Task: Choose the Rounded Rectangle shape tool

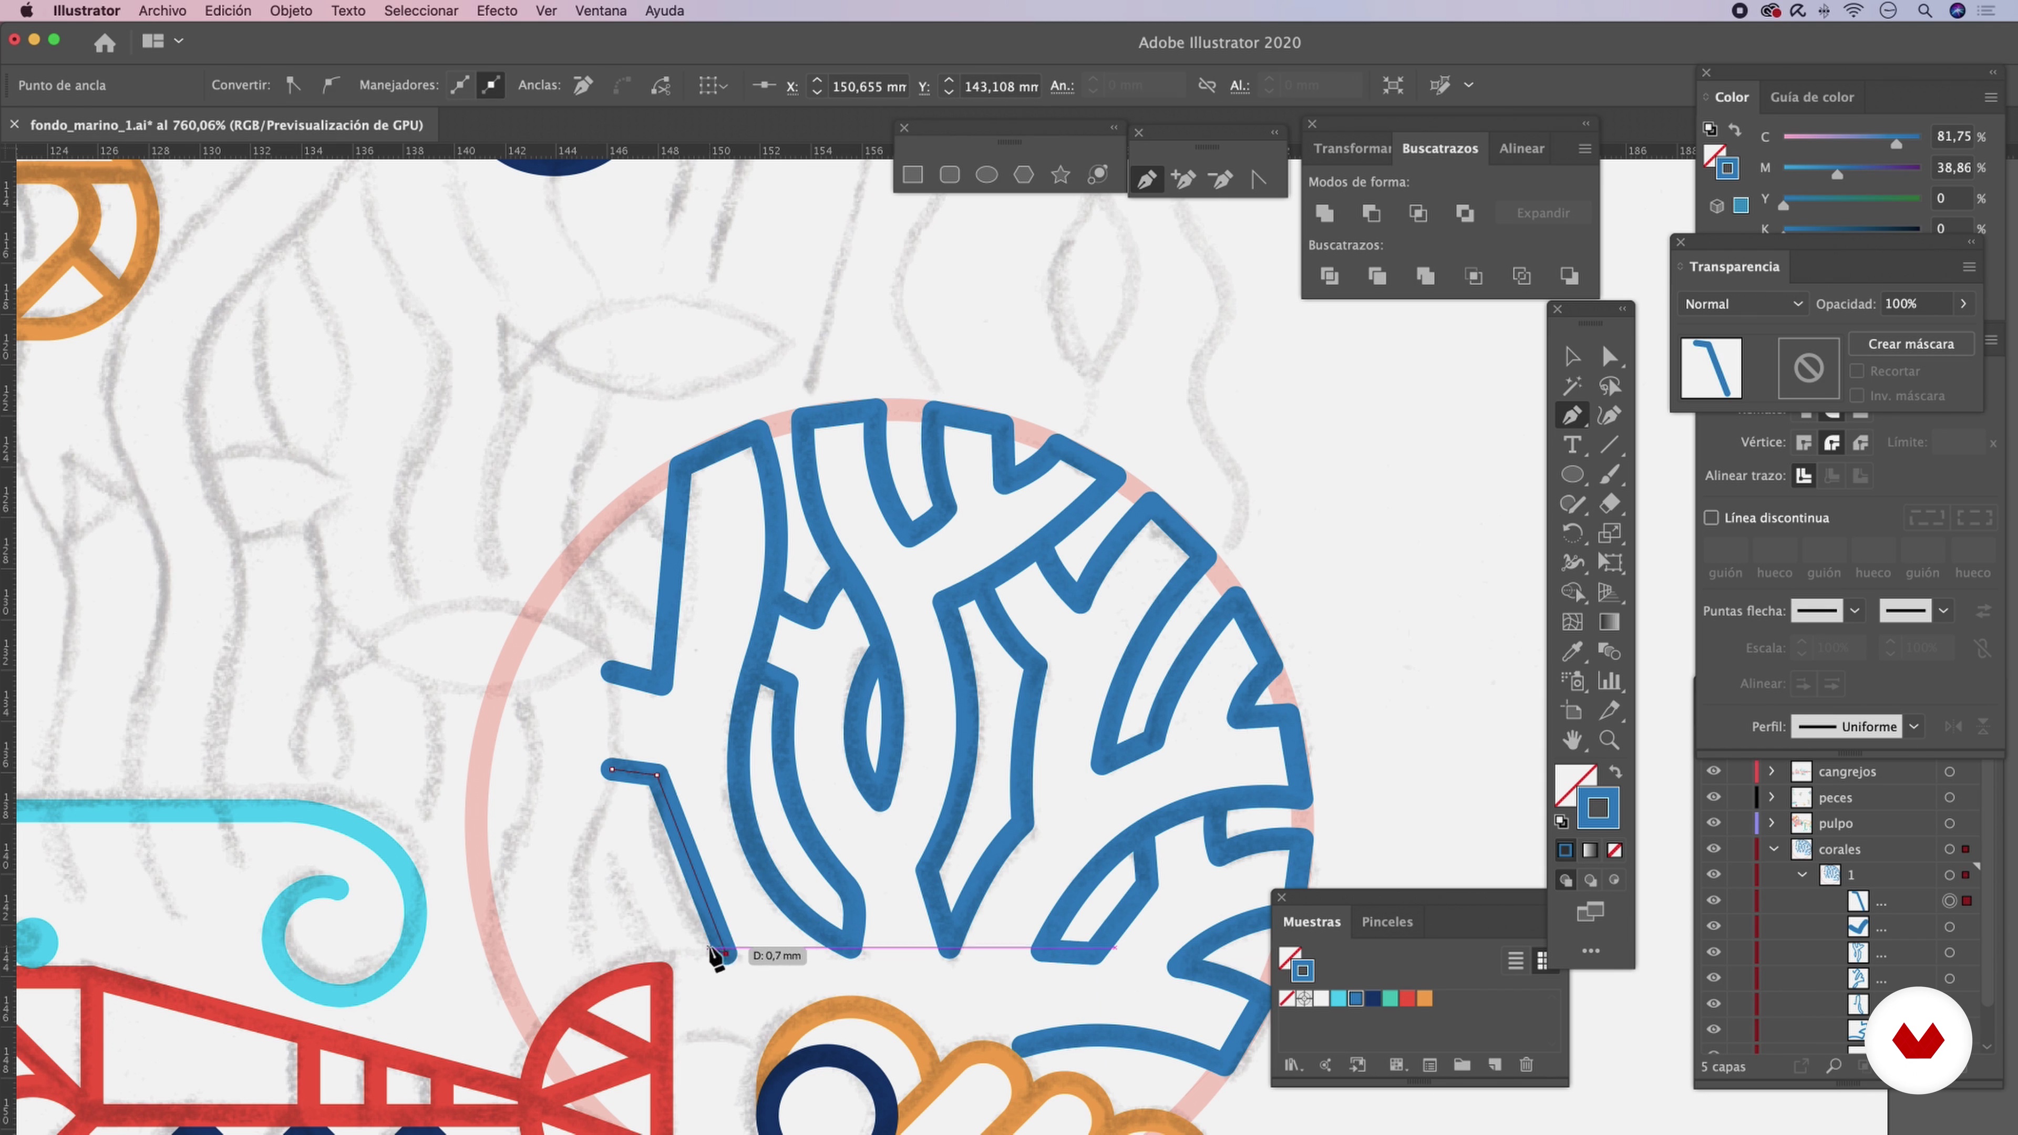Action: click(950, 174)
